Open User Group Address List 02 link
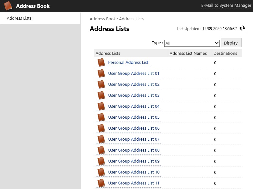 [134, 85]
